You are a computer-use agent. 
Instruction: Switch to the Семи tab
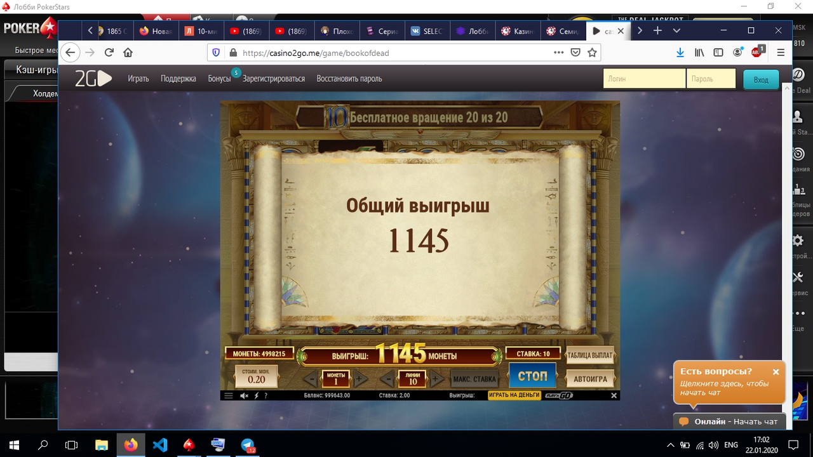[563, 31]
